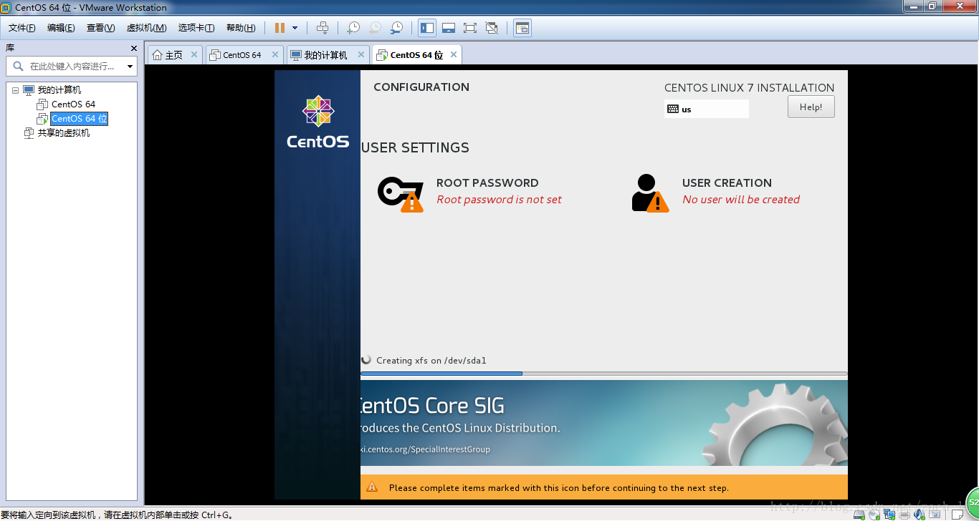
Task: Pause the virtual machine with the pause icon
Action: pyautogui.click(x=280, y=28)
